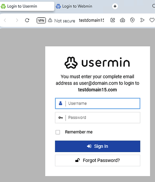This screenshot has width=155, height=182.
Task: Select the Login to Usermin tab
Action: click(x=27, y=6)
